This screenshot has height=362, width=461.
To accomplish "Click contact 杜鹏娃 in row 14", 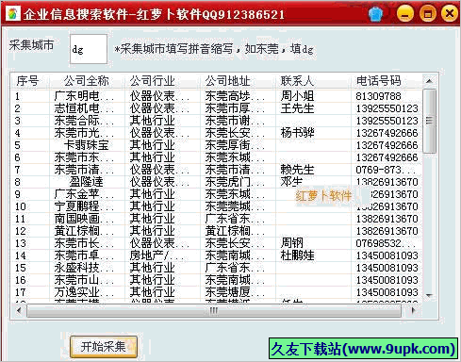I will coord(297,255).
